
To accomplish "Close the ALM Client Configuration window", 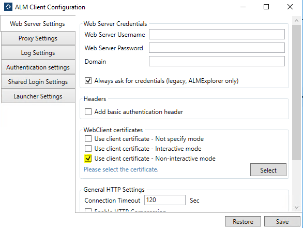I will pyautogui.click(x=290, y=7).
